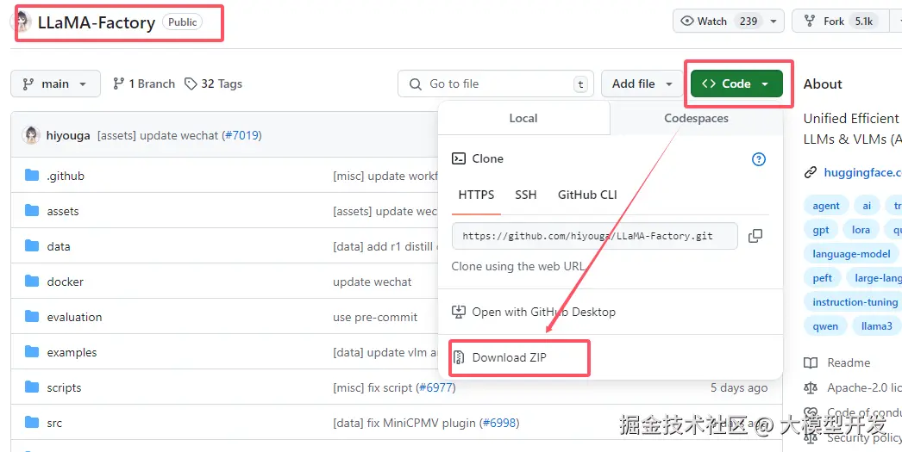
Task: Select the SSH clone tab
Action: (526, 195)
